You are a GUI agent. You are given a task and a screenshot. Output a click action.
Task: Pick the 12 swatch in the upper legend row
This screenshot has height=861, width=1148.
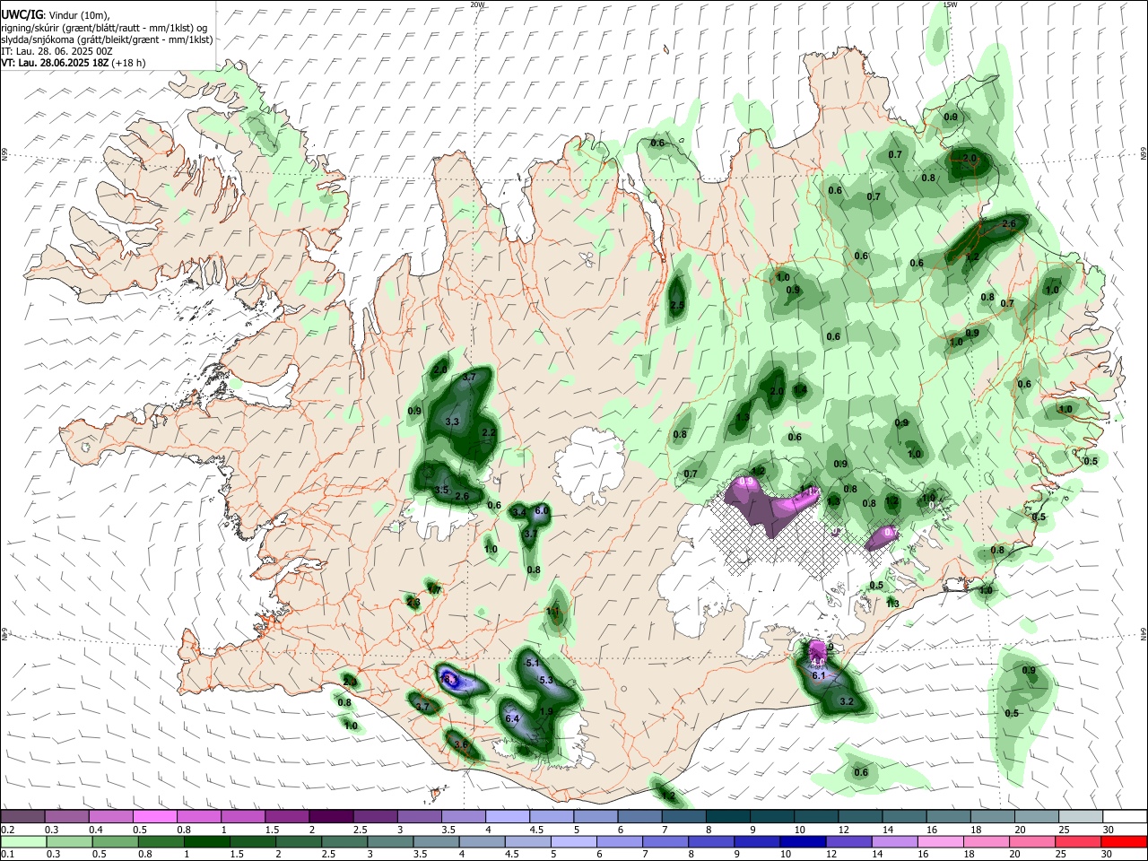click(858, 817)
